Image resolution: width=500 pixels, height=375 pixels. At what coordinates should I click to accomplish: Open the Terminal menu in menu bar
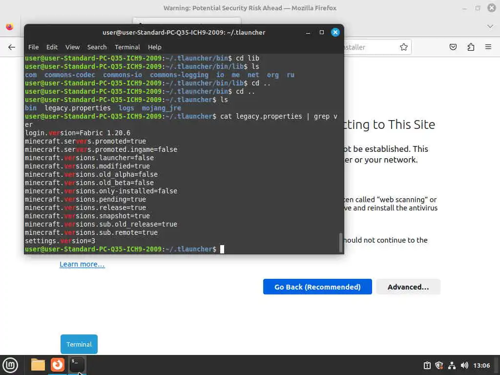[127, 47]
